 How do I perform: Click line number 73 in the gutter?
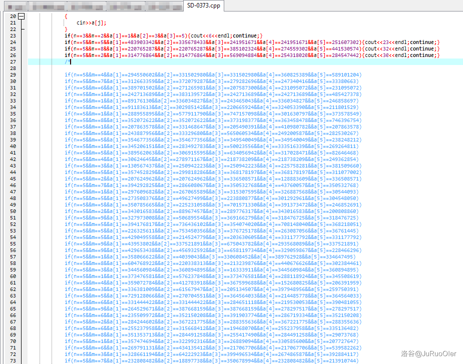13,360
